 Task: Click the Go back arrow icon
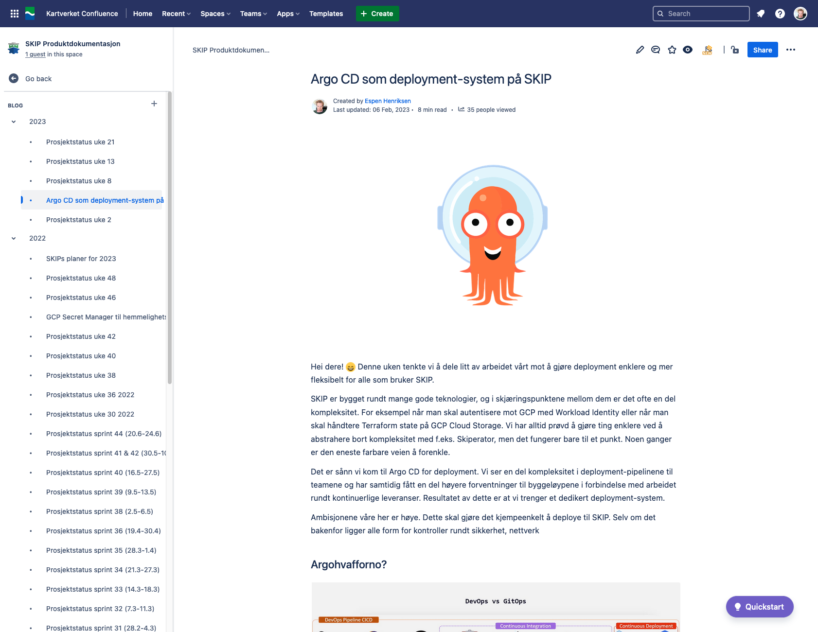pos(14,78)
